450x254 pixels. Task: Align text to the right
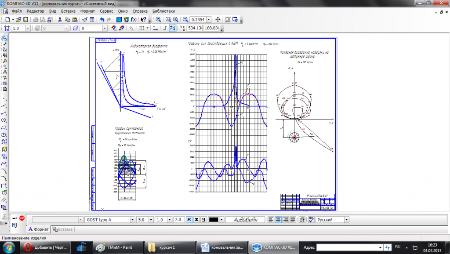point(286,220)
